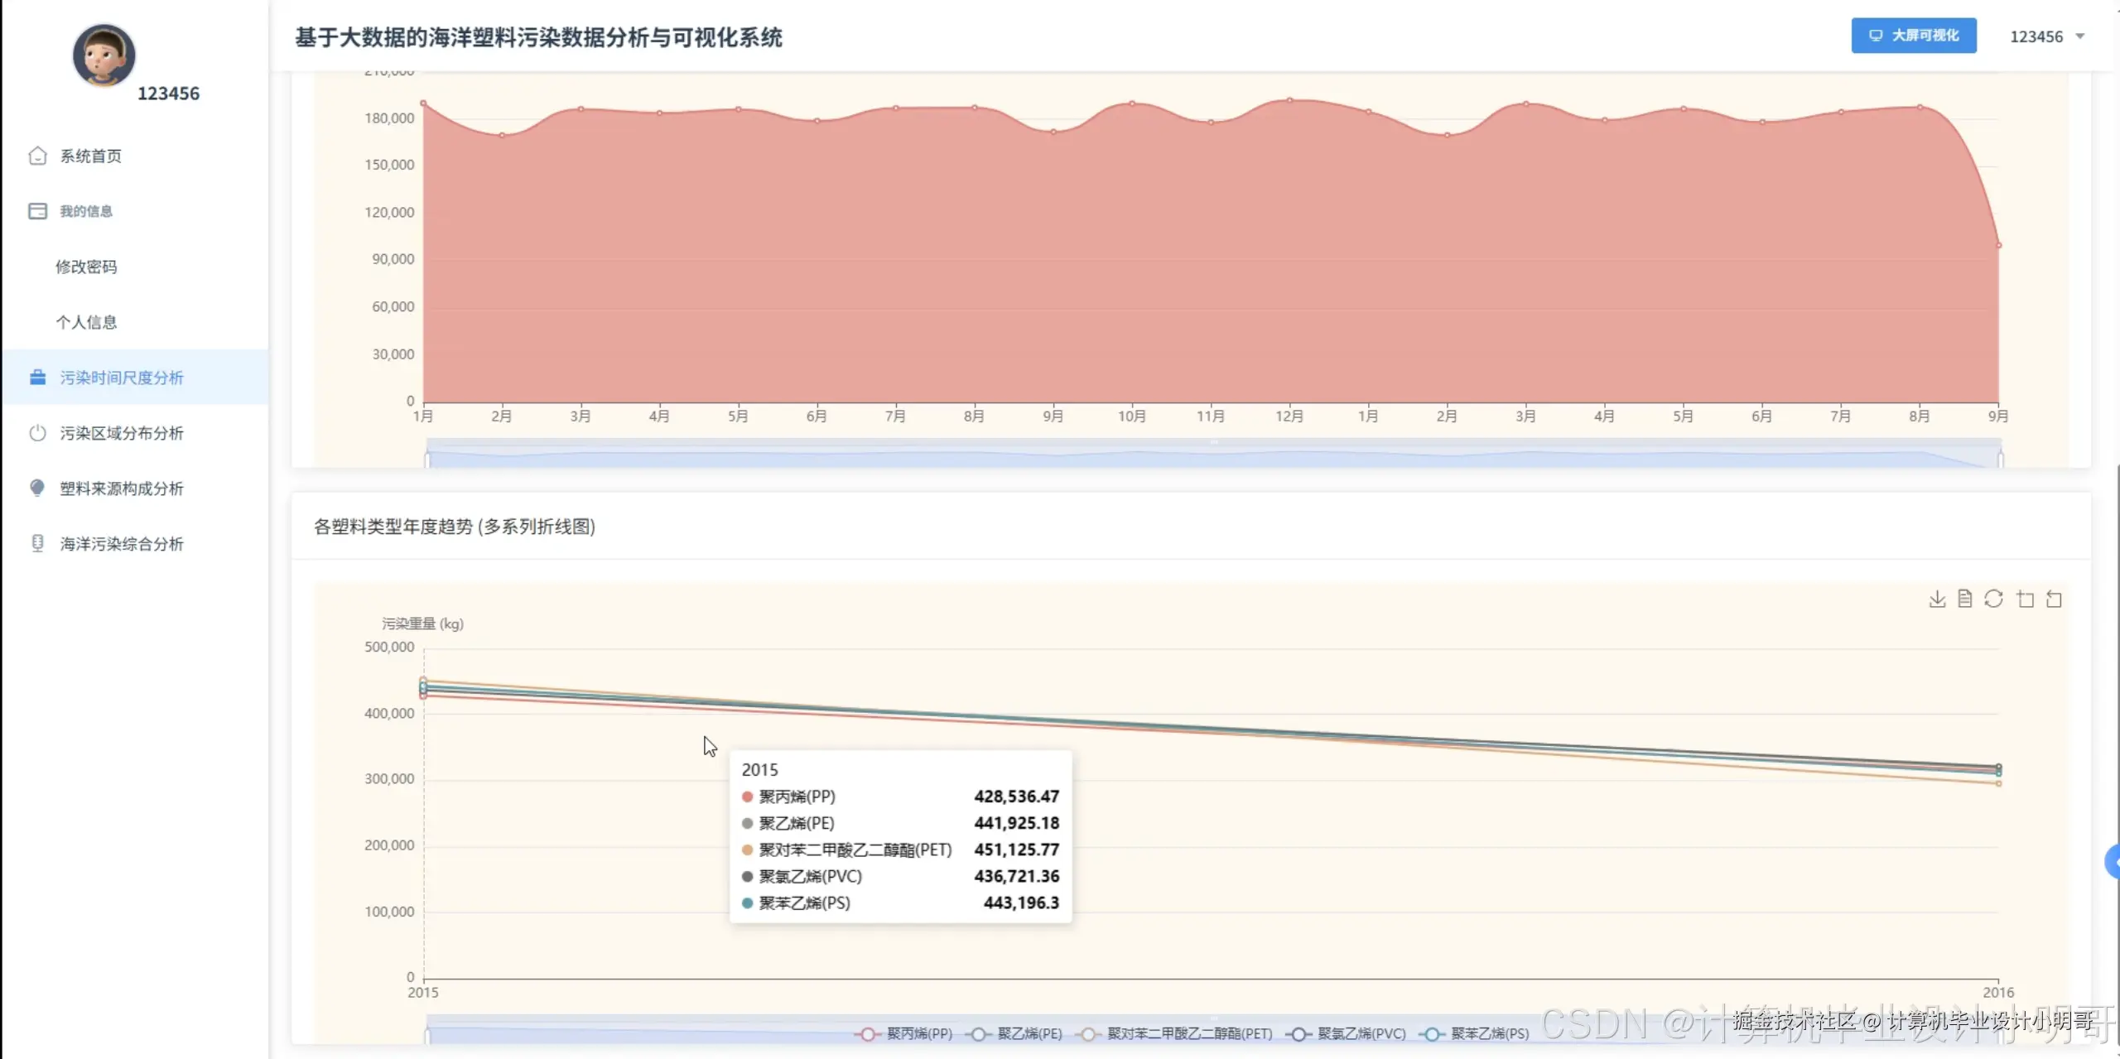The image size is (2120, 1059).
Task: Click the 大屏可视化 button
Action: point(1913,36)
